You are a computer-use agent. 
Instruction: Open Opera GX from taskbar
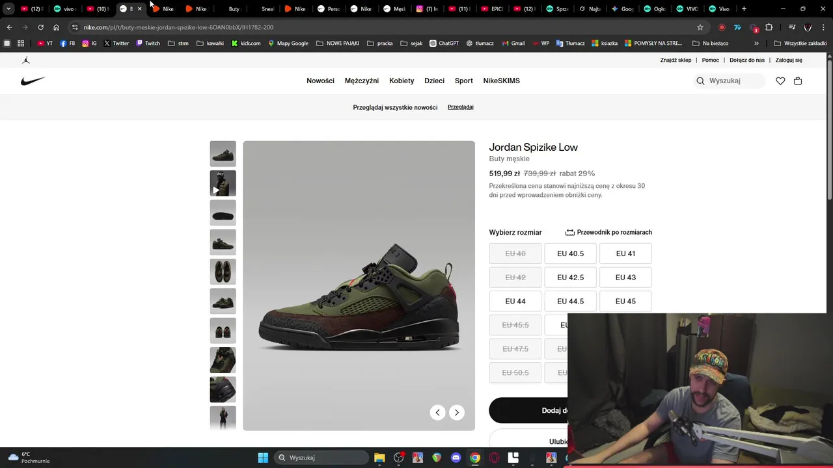coord(495,458)
